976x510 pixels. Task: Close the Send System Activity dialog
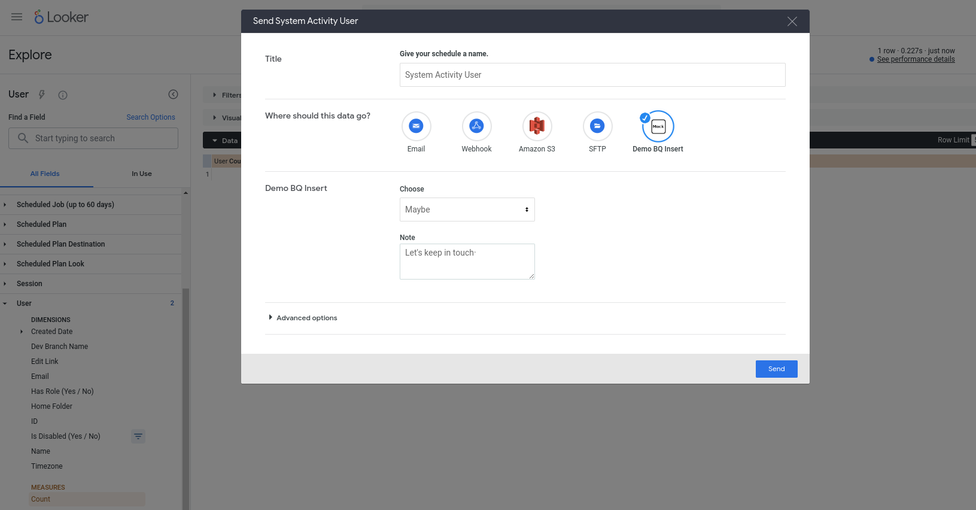(792, 22)
